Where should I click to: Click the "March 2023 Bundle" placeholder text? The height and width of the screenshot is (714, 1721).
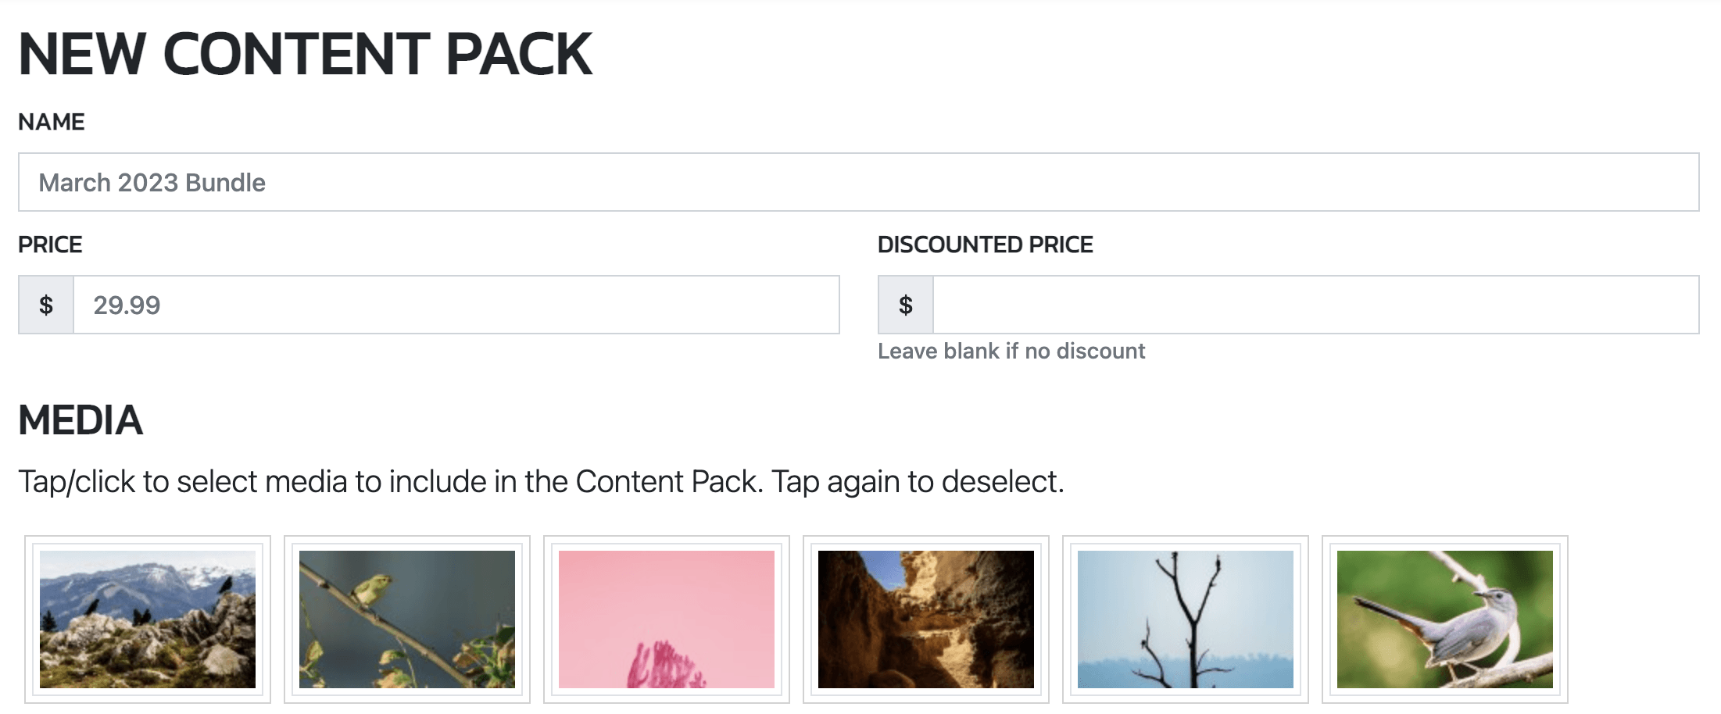click(152, 183)
